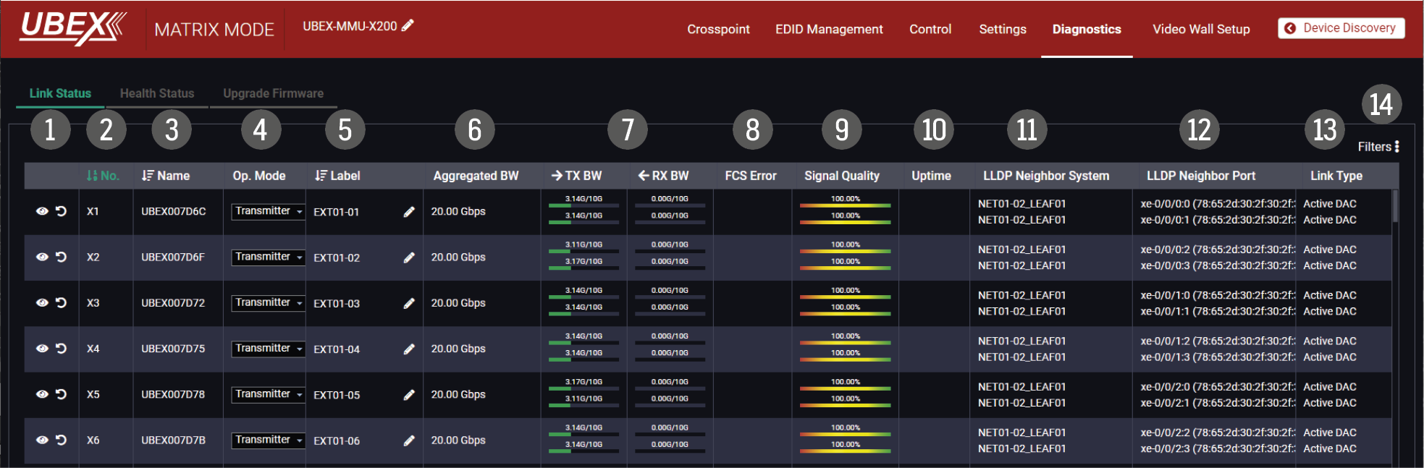Image resolution: width=1424 pixels, height=468 pixels.
Task: Edit the EXT01-05 label
Action: pyautogui.click(x=409, y=395)
